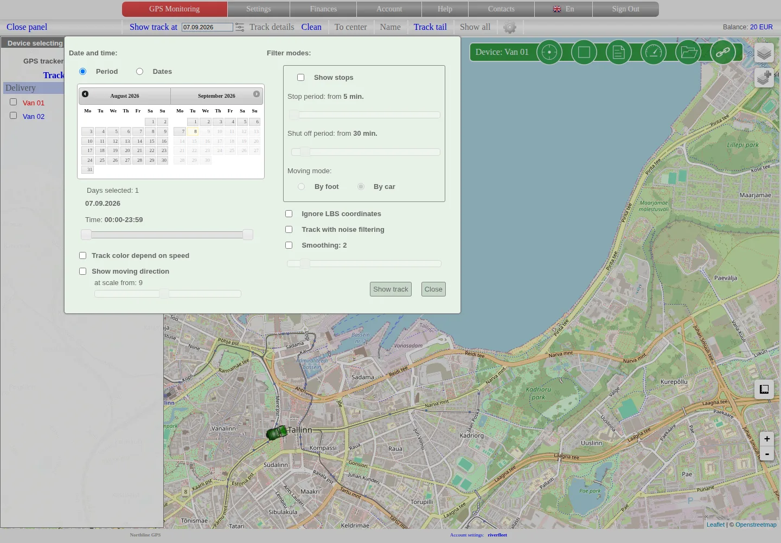Zoom in the map with plus button
This screenshot has height=543, width=781.
point(767,439)
